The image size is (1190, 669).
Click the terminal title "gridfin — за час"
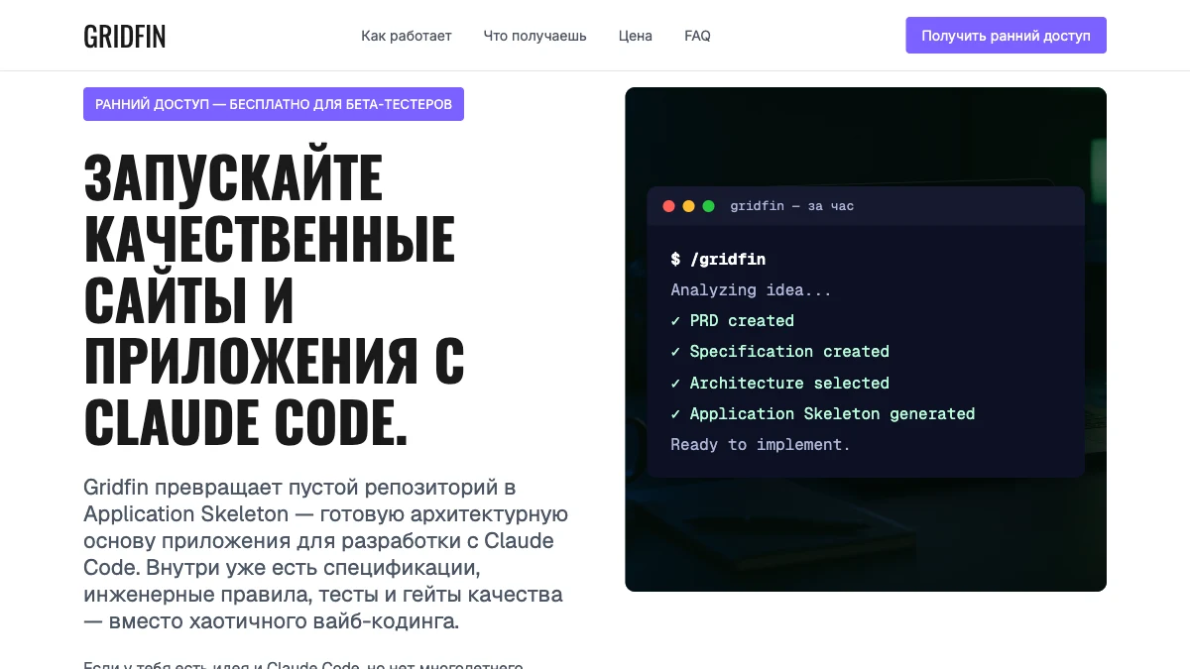click(791, 206)
